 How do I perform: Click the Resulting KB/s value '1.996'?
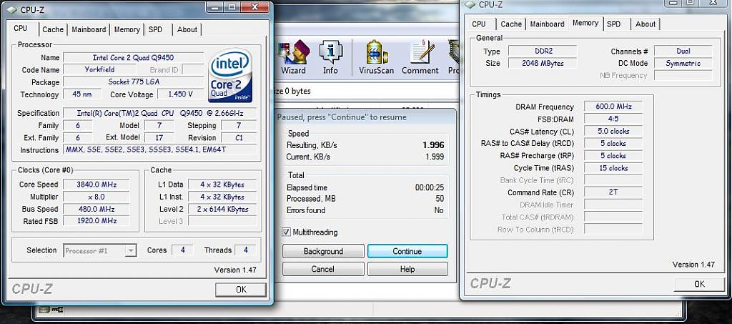tap(433, 145)
